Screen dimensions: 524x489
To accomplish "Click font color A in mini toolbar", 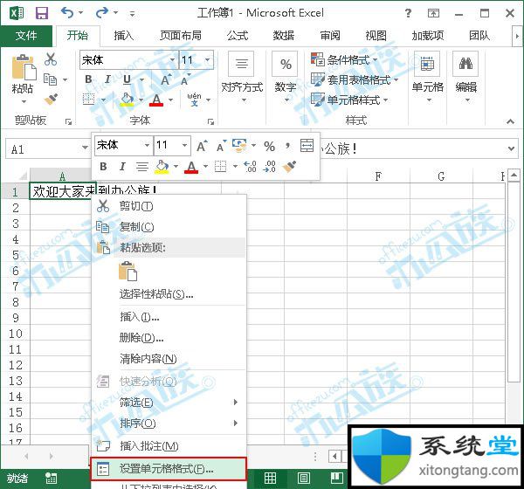I will pyautogui.click(x=191, y=167).
